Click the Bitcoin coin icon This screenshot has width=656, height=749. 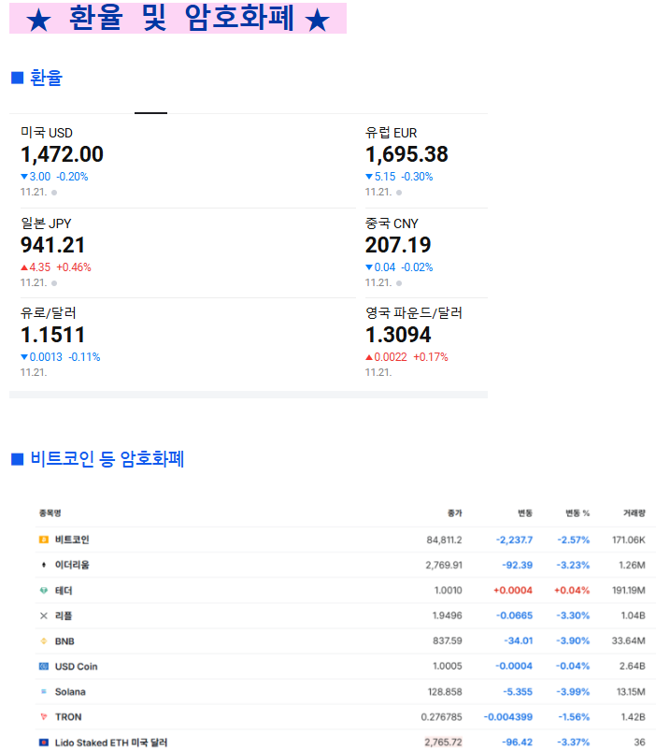pyautogui.click(x=43, y=540)
